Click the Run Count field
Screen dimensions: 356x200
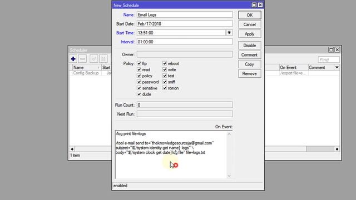pyautogui.click(x=185, y=105)
